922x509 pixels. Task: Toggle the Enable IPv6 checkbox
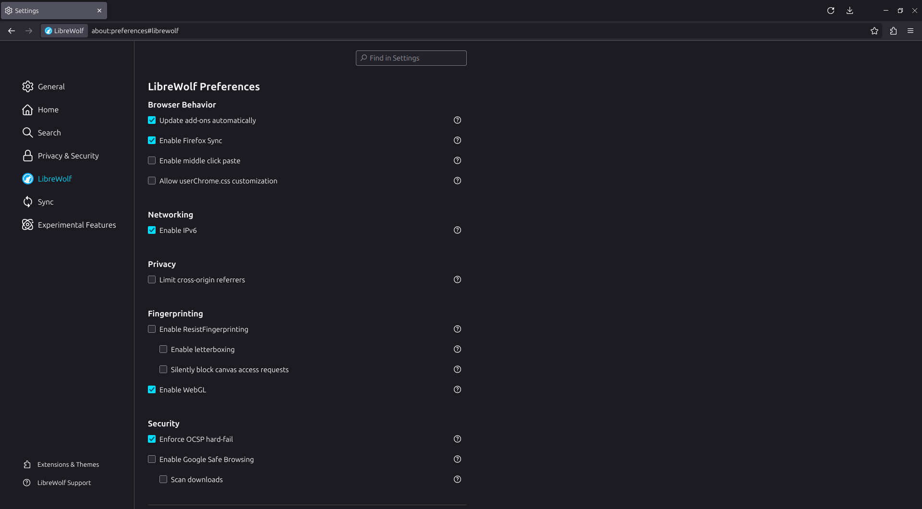tap(152, 230)
